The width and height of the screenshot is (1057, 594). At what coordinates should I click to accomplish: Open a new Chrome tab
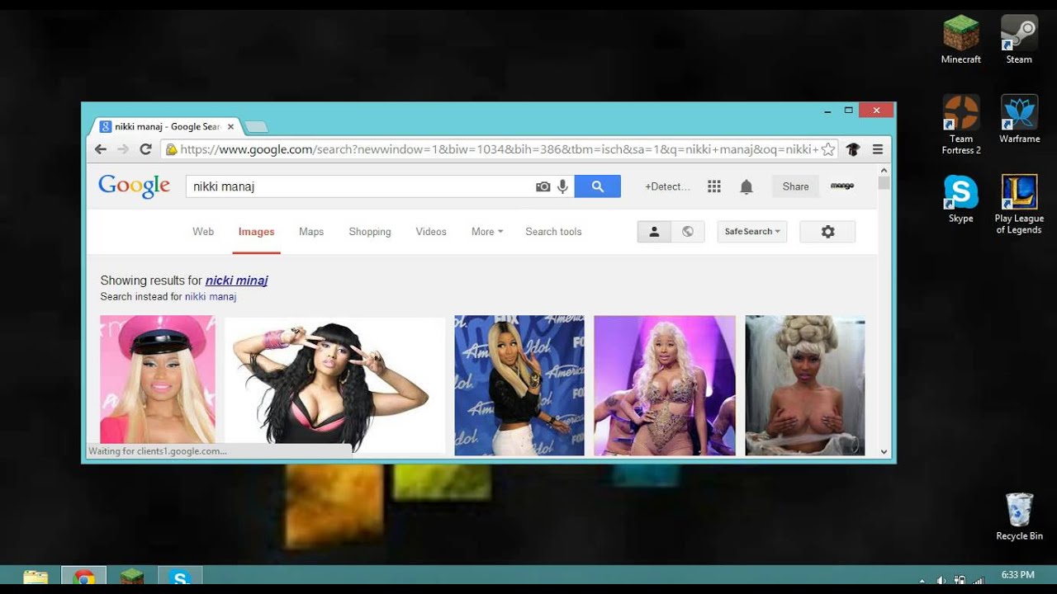coord(256,127)
